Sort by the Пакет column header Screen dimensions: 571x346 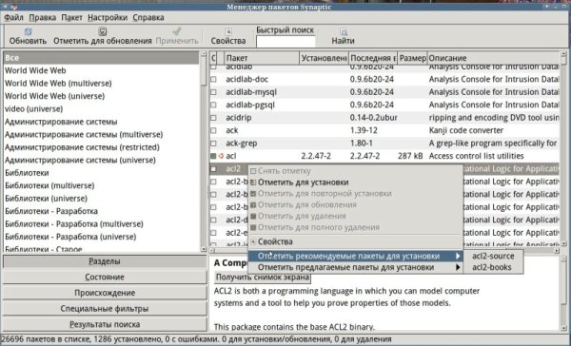click(262, 58)
